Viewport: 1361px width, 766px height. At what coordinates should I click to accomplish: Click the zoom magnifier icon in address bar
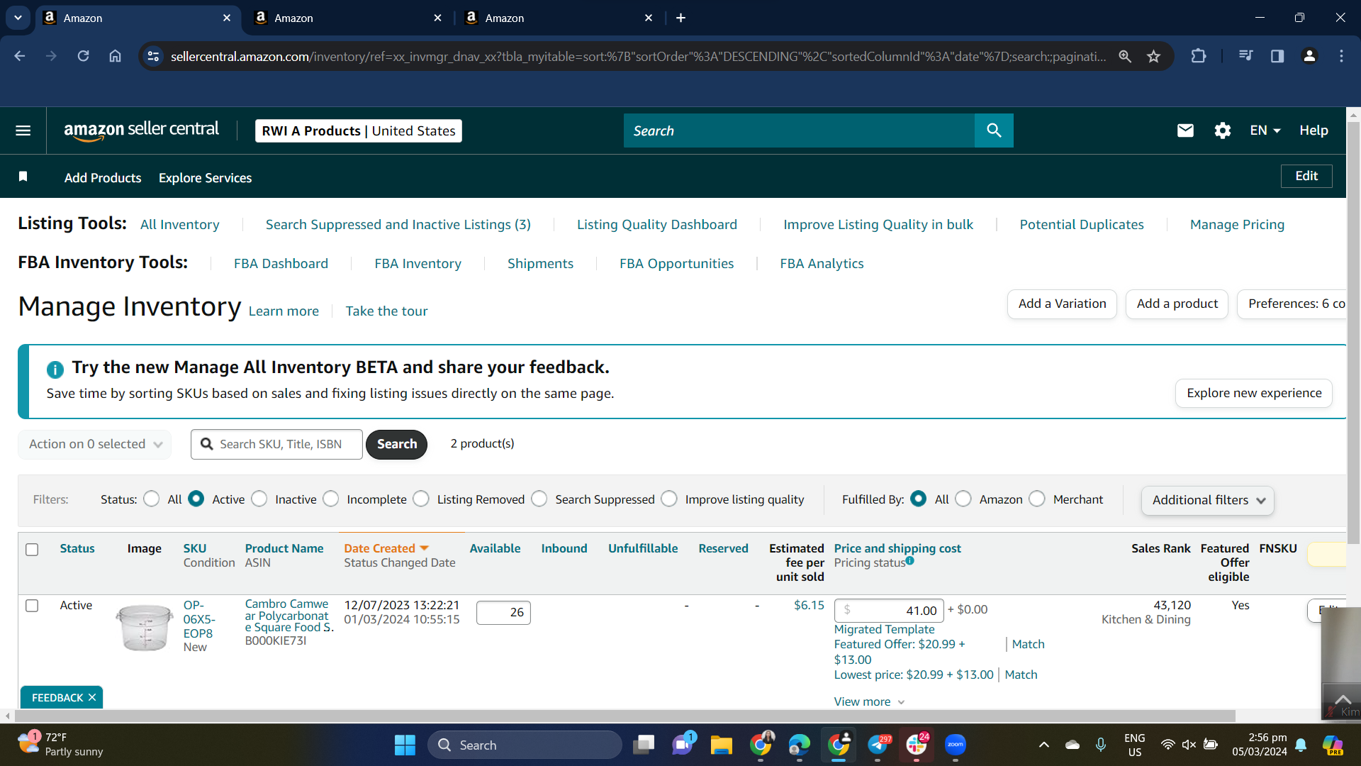[1125, 56]
